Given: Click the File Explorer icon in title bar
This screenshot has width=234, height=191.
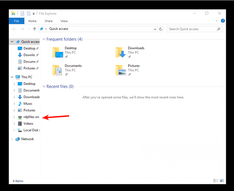Looking at the screenshot, I should click(13, 13).
